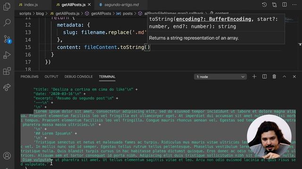The height and width of the screenshot is (169, 302).
Task: Open the Live Share icon in the activity bar
Action: coord(7,87)
